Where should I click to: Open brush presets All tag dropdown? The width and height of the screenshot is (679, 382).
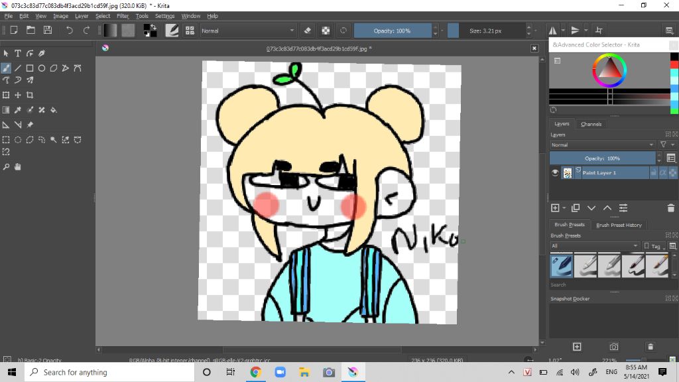595,245
